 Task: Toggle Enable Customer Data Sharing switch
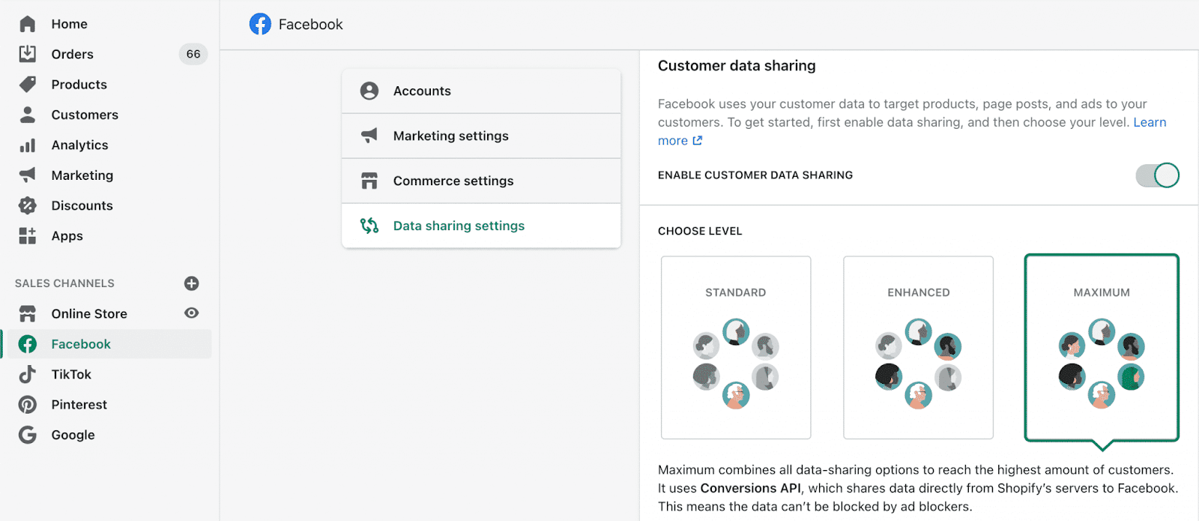click(x=1157, y=175)
